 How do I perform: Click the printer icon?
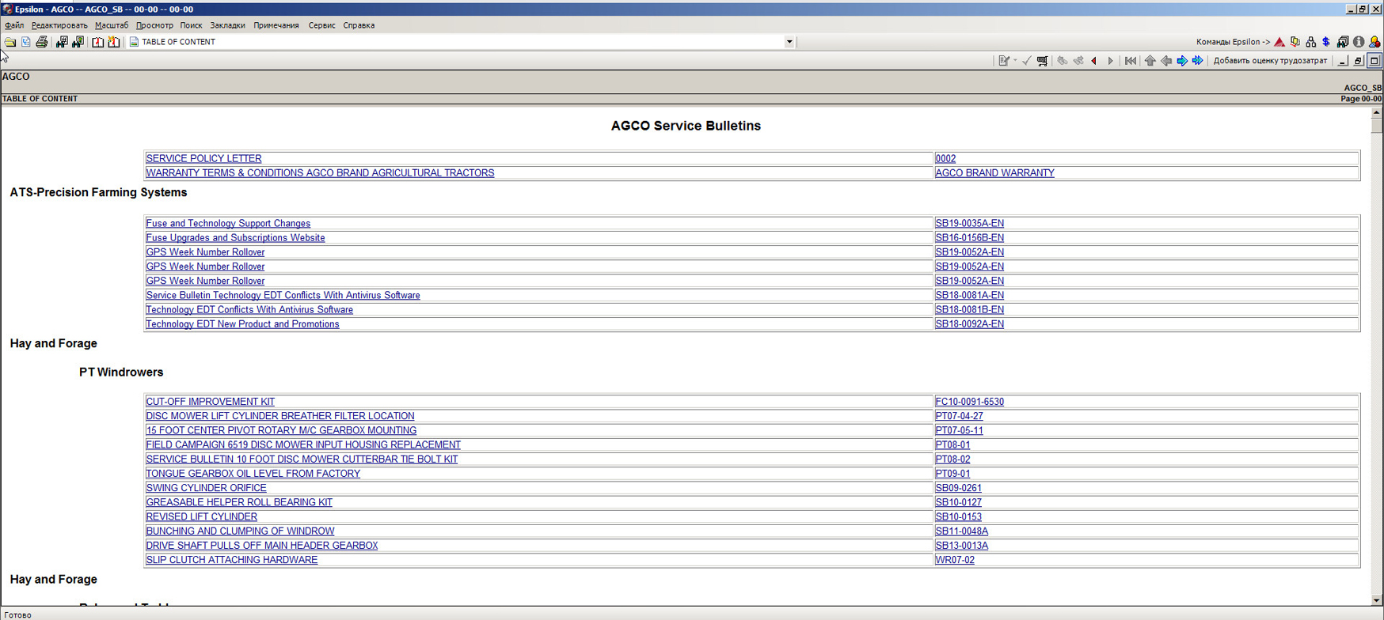(42, 42)
